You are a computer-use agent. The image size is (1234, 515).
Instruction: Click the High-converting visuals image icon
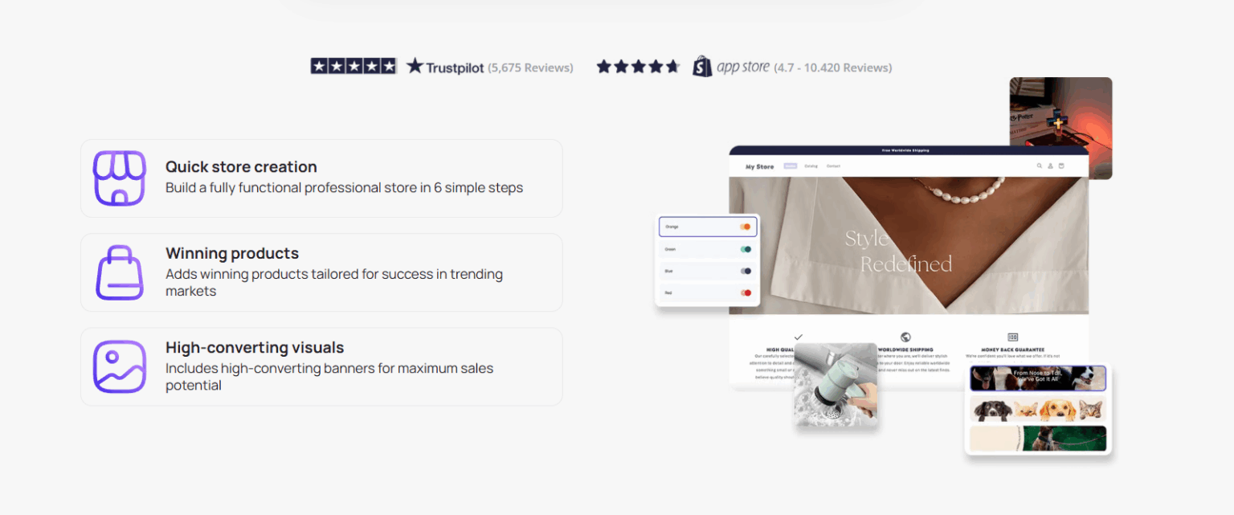coord(119,366)
